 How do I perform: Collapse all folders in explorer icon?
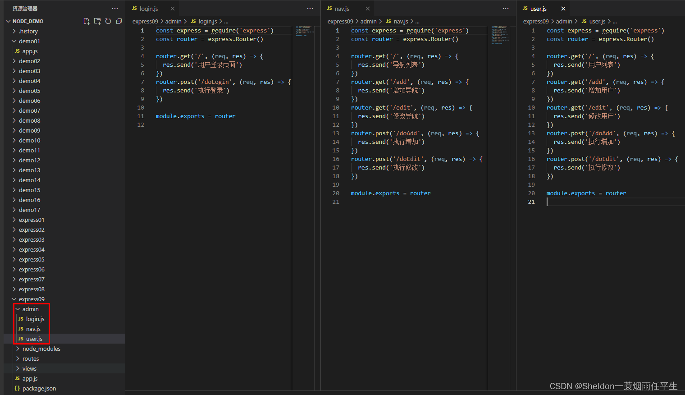119,21
